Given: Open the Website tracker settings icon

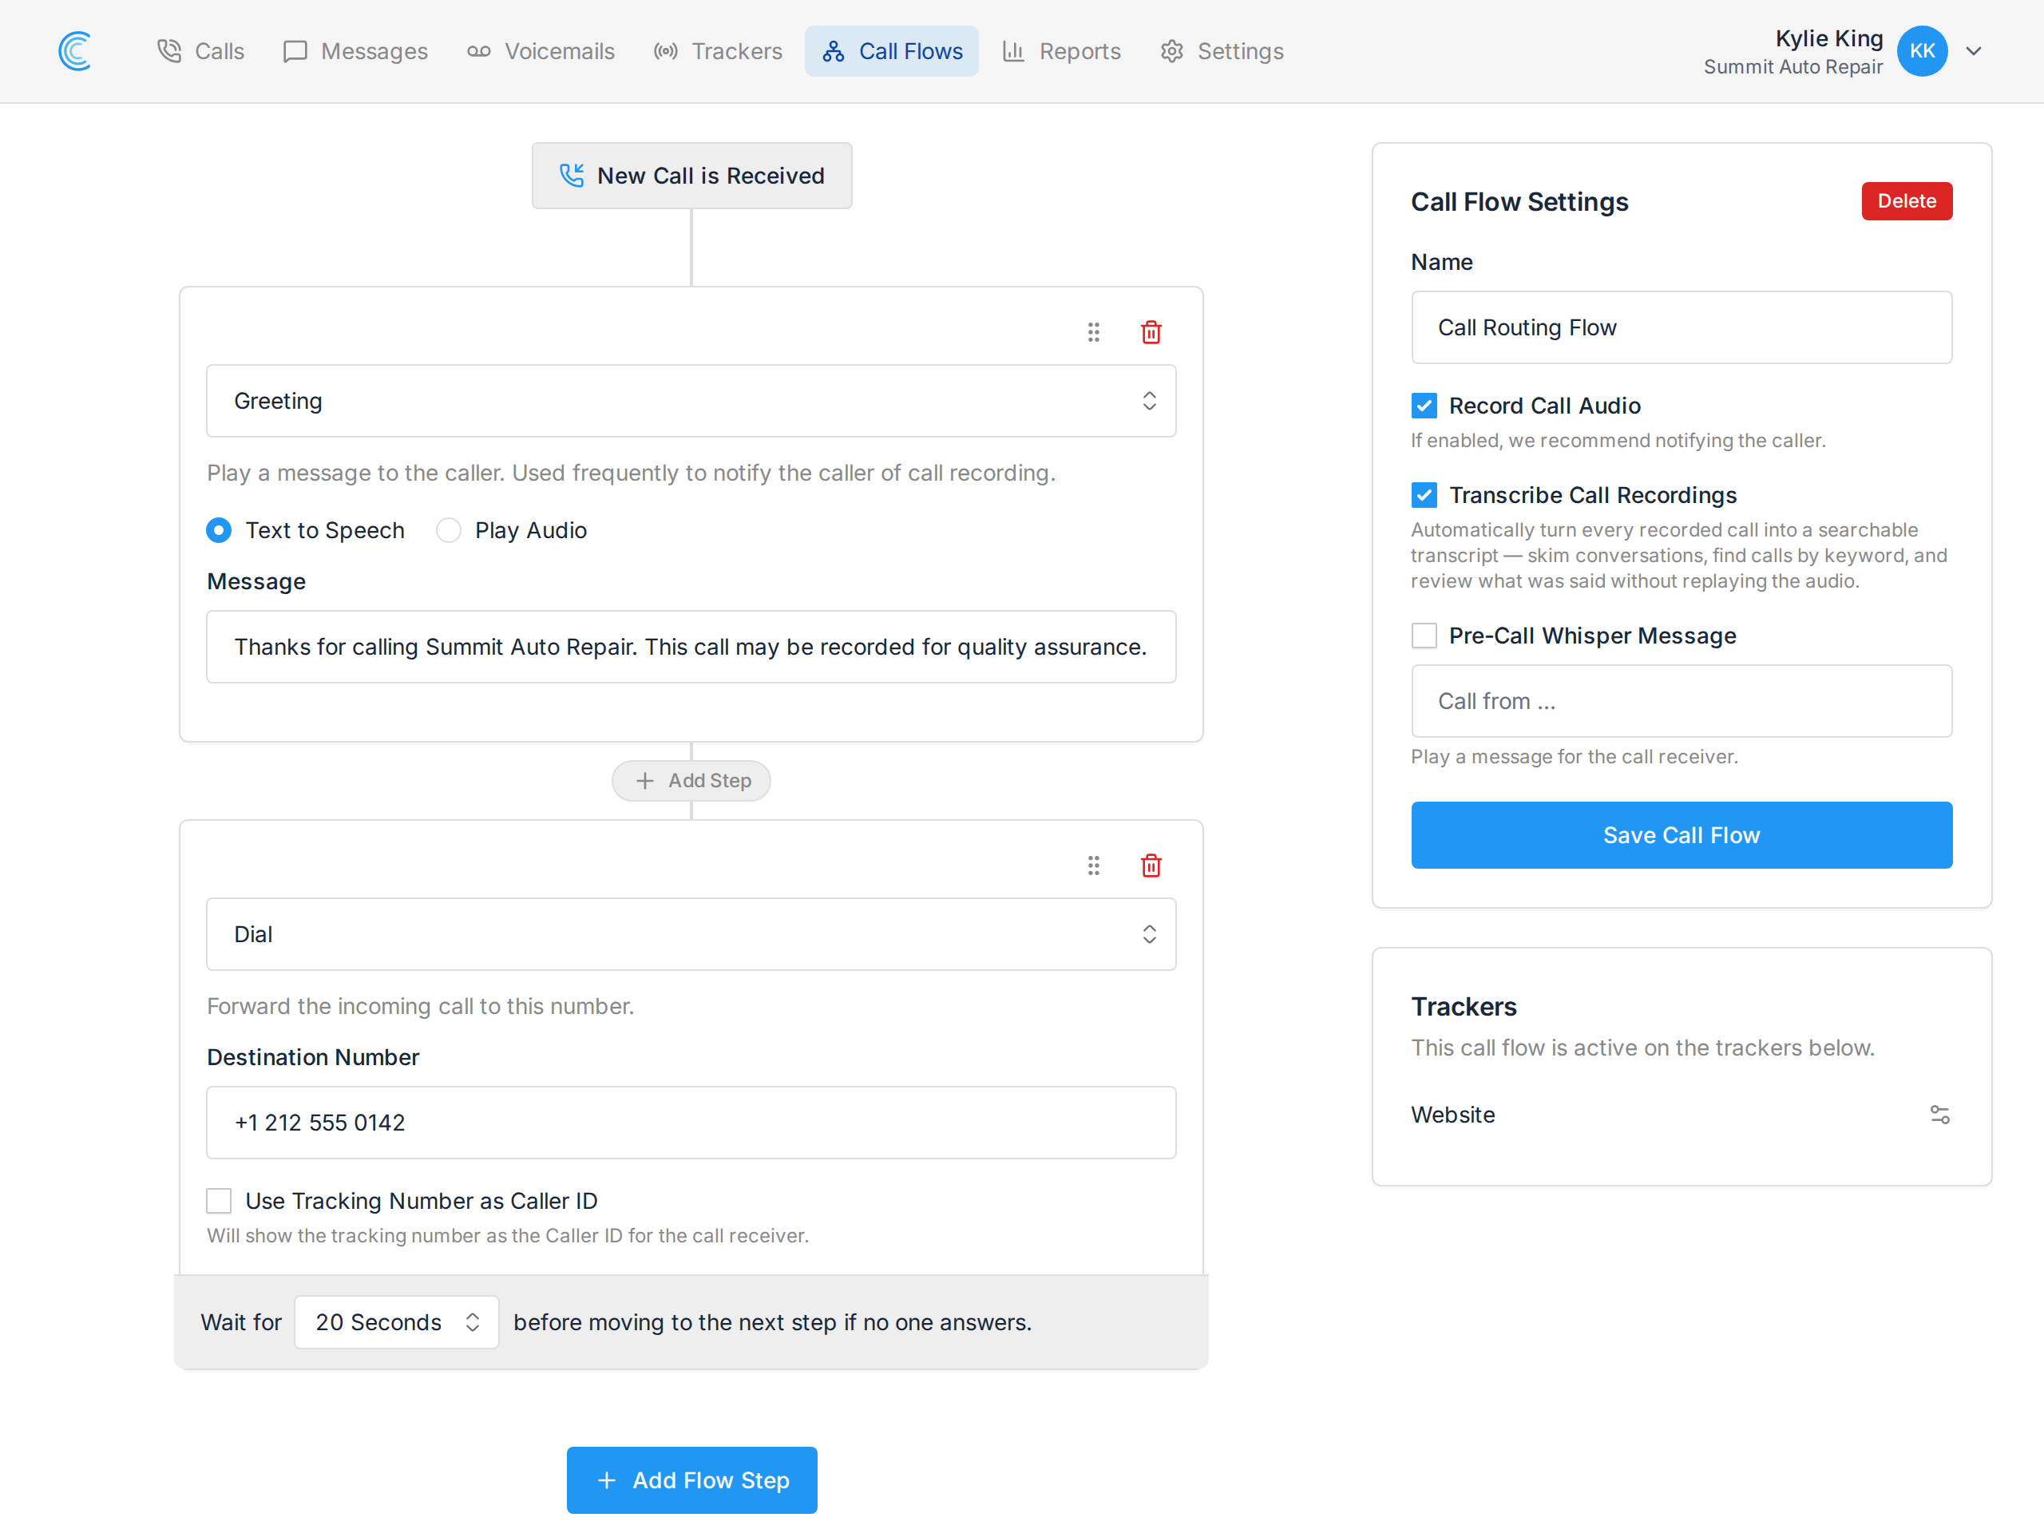Looking at the screenshot, I should (1939, 1115).
